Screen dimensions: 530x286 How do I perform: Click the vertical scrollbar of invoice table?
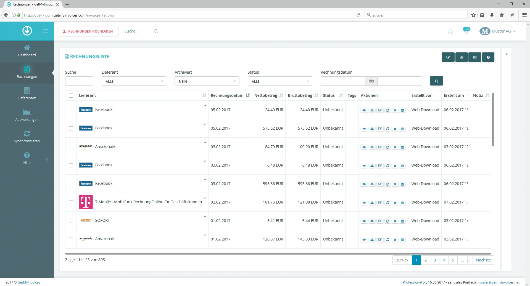pos(493,120)
